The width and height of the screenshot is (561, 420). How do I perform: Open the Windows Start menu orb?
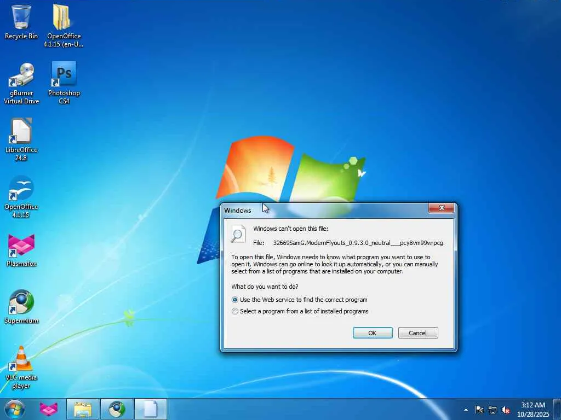click(15, 409)
